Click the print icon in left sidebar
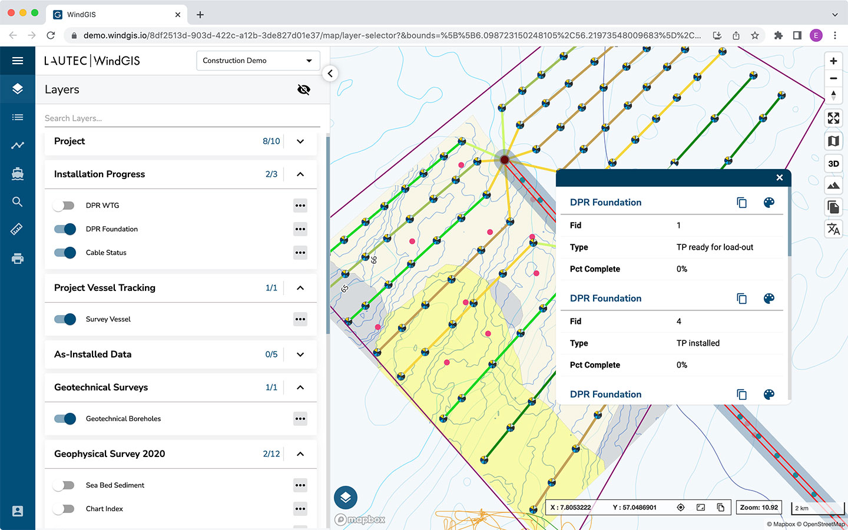The width and height of the screenshot is (848, 530). (x=18, y=258)
